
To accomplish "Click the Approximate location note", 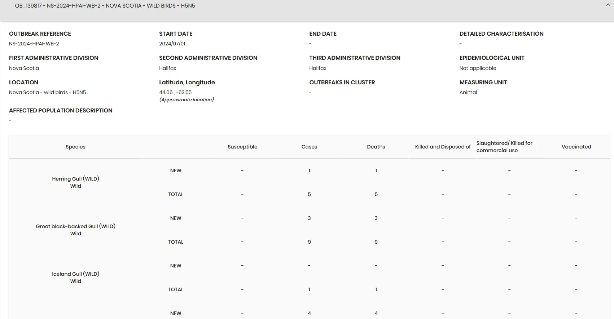I will click(x=187, y=99).
